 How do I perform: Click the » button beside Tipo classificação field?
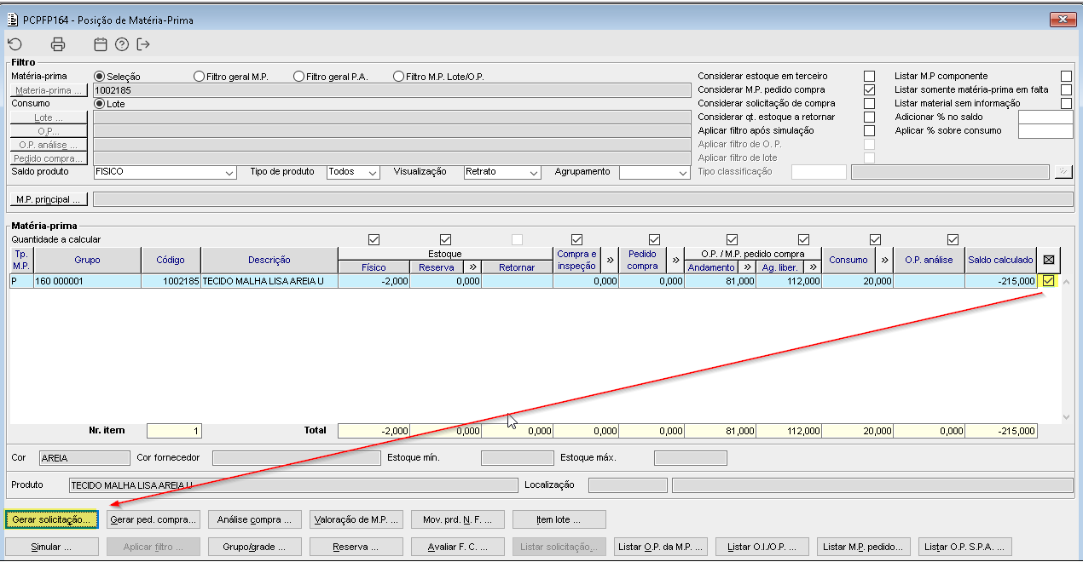pos(1063,171)
